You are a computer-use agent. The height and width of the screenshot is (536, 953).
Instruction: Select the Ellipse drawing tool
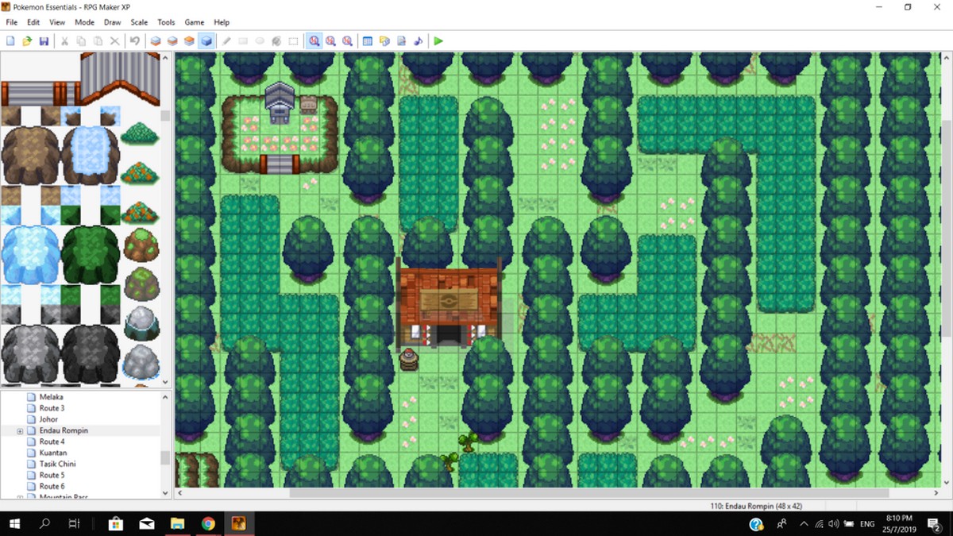260,40
